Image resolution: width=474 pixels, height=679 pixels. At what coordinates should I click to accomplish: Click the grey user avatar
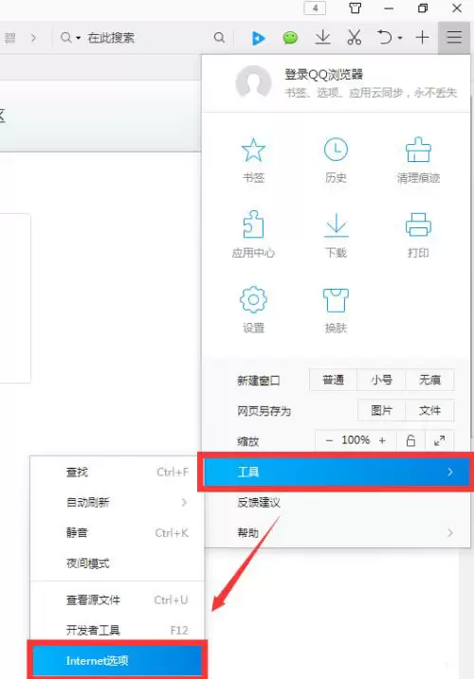click(254, 82)
